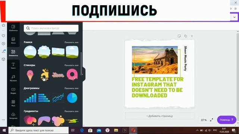Open the Текст sidebar tab
The image size is (239, 134).
[13, 66]
